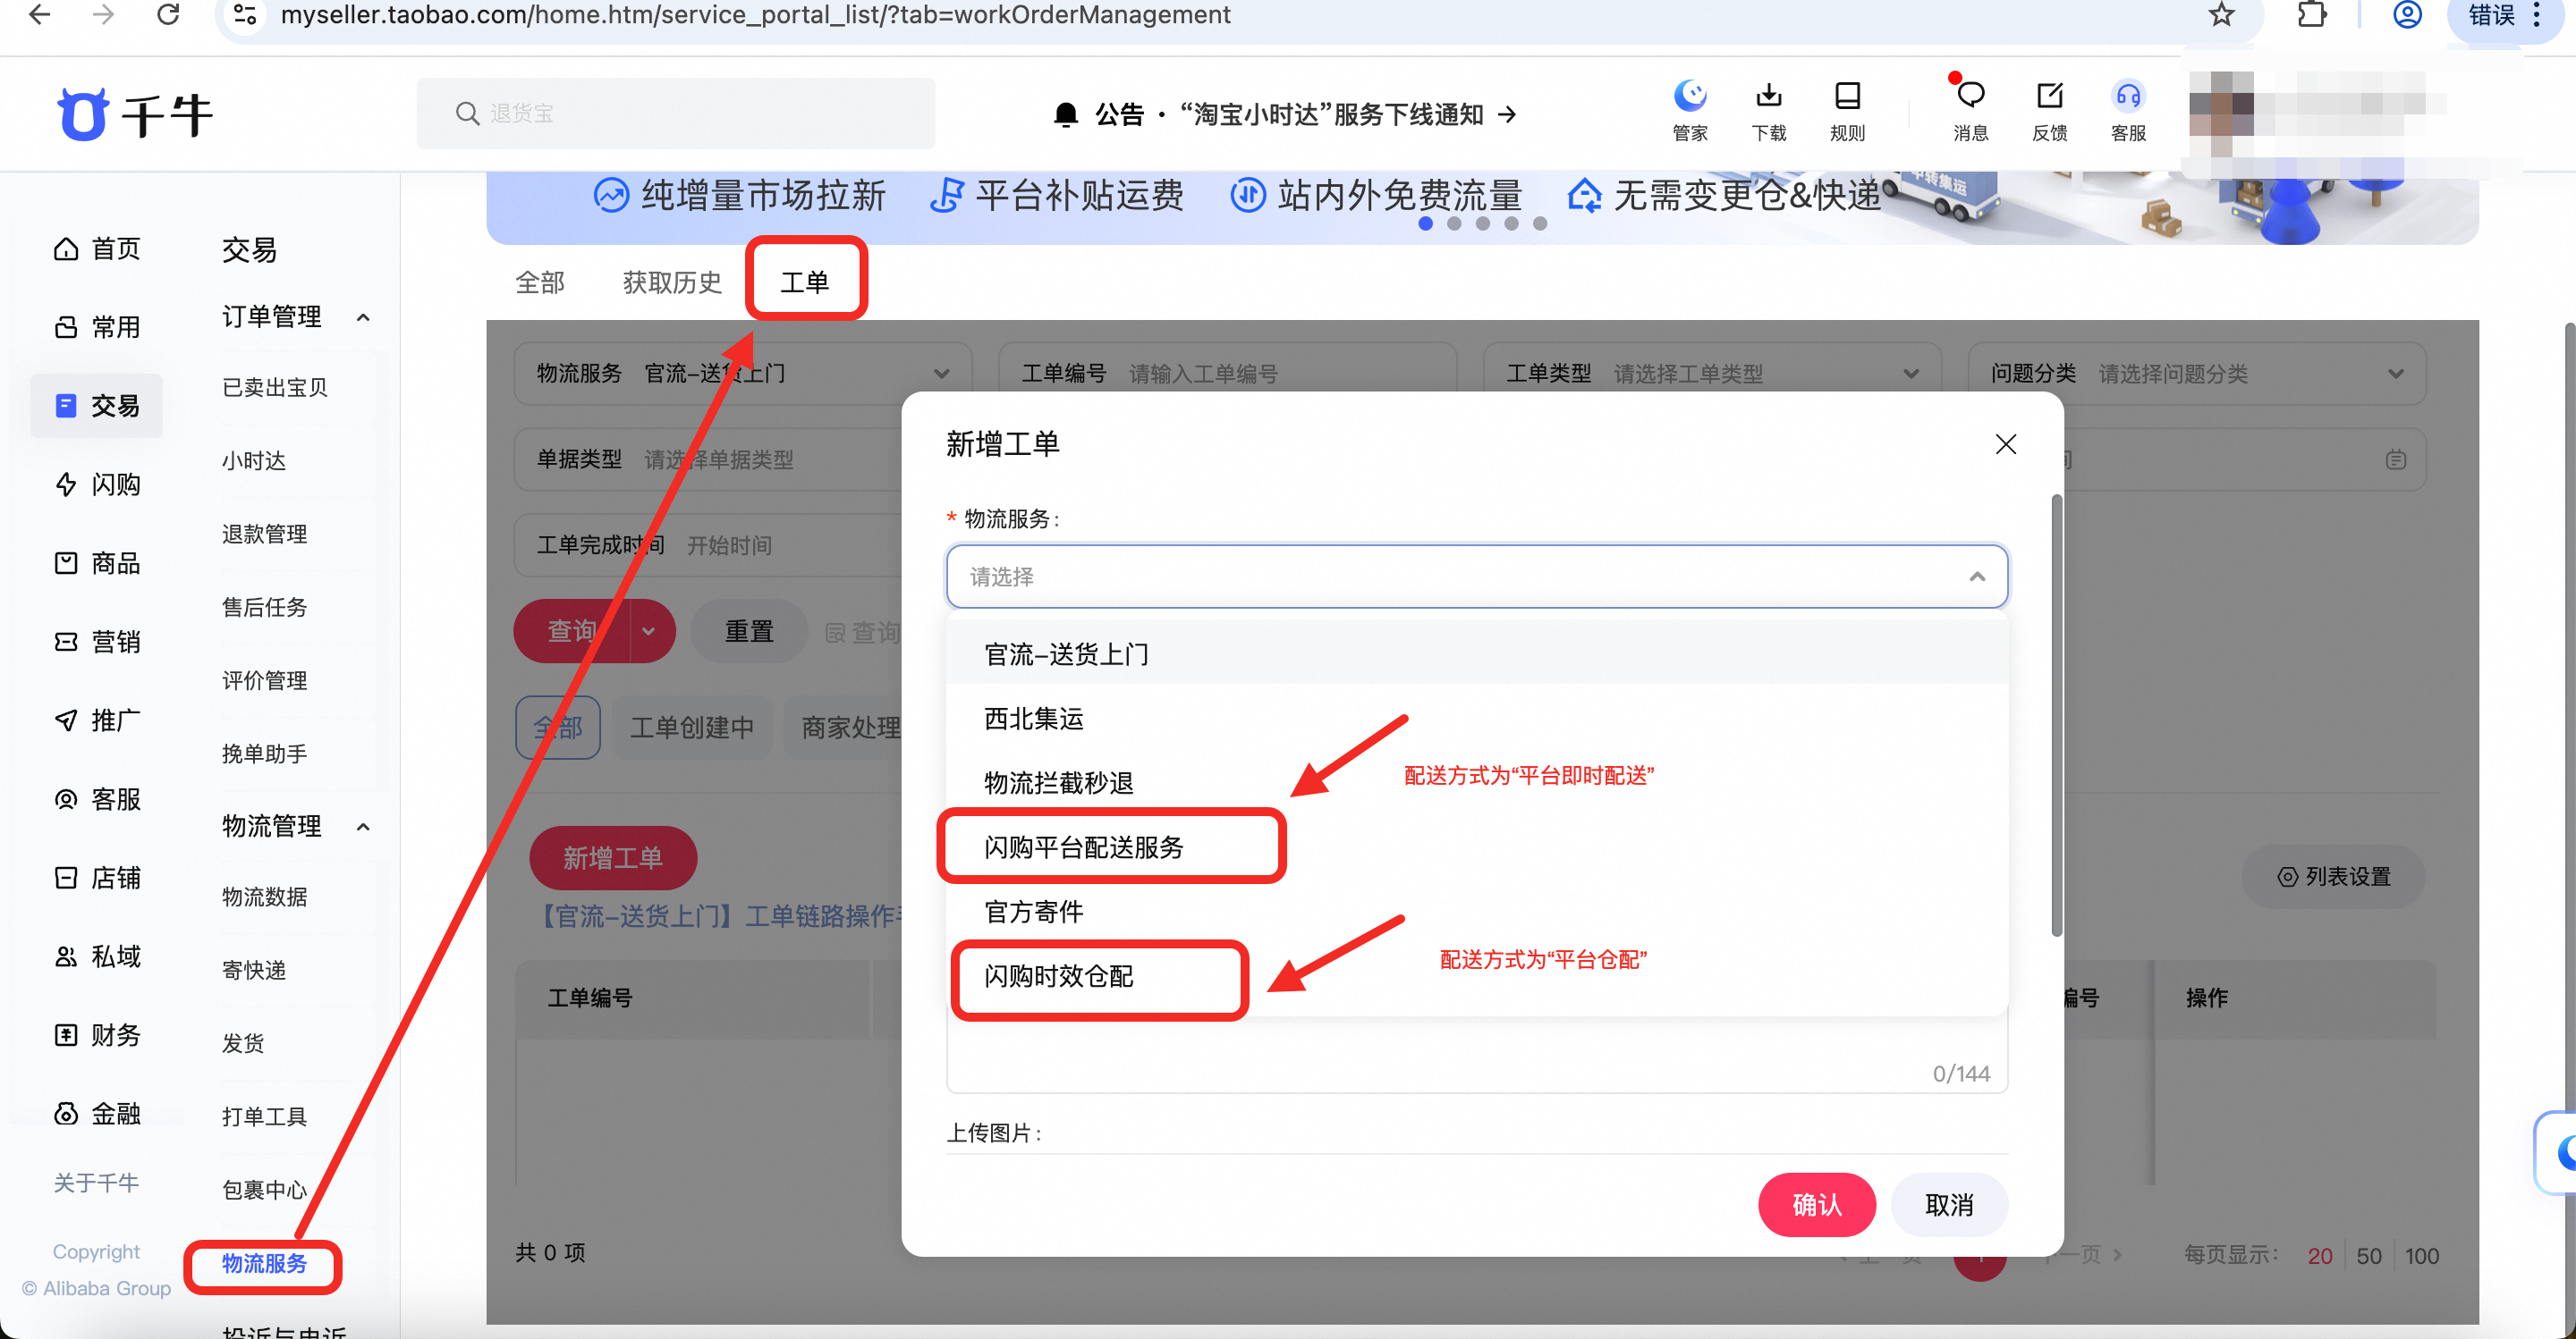Viewport: 2576px width, 1339px height.
Task: Open 推广 in sidebar
Action: (x=97, y=720)
